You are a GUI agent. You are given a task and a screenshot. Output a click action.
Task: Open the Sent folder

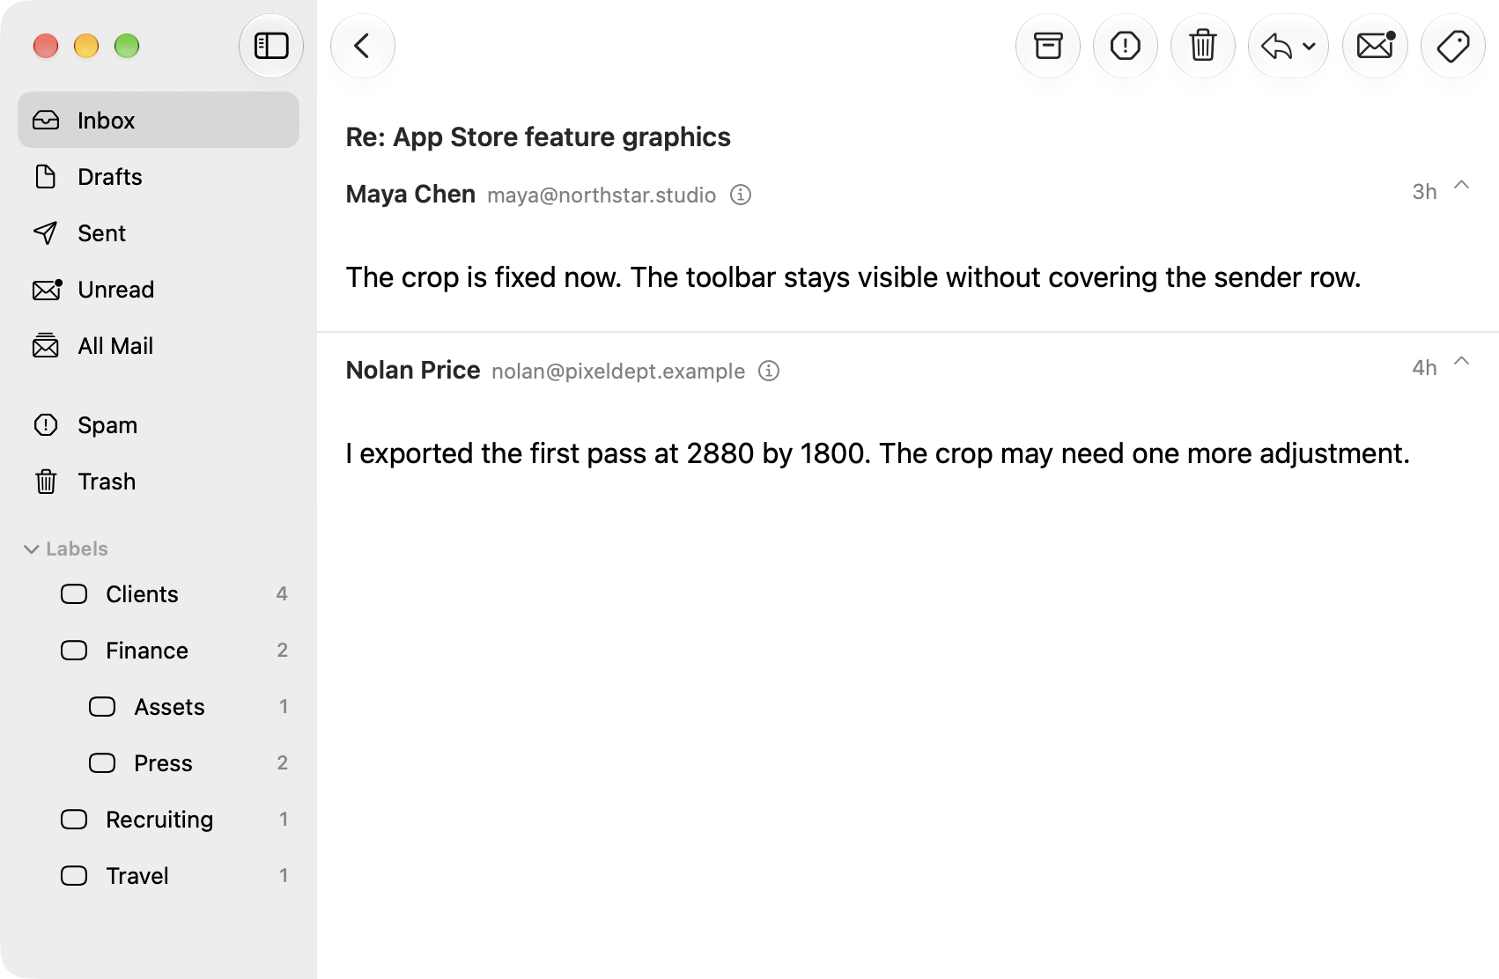159,232
